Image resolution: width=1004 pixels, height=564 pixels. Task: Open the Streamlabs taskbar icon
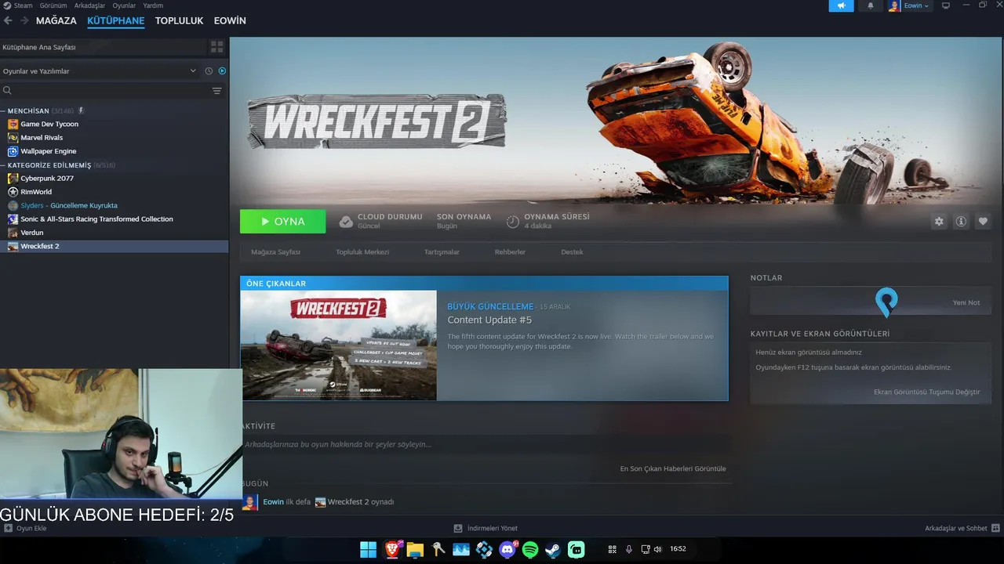point(577,550)
